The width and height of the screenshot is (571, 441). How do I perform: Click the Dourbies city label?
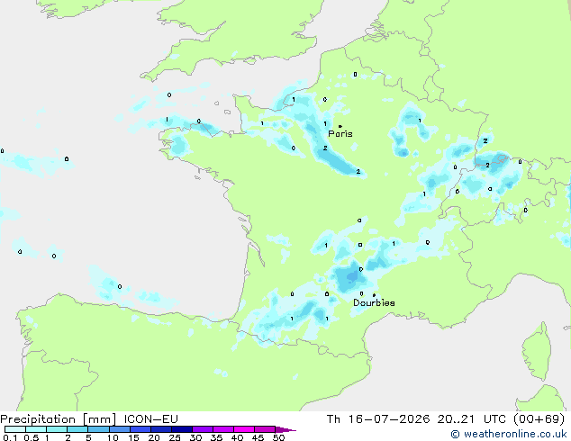pyautogui.click(x=374, y=302)
